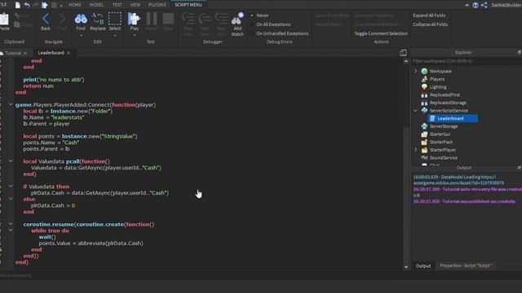Click Expand All Folds
Viewport: 522px width, 293px height.
tap(429, 15)
